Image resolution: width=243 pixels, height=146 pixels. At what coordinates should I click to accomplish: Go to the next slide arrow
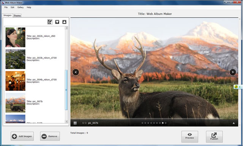coord(233,72)
